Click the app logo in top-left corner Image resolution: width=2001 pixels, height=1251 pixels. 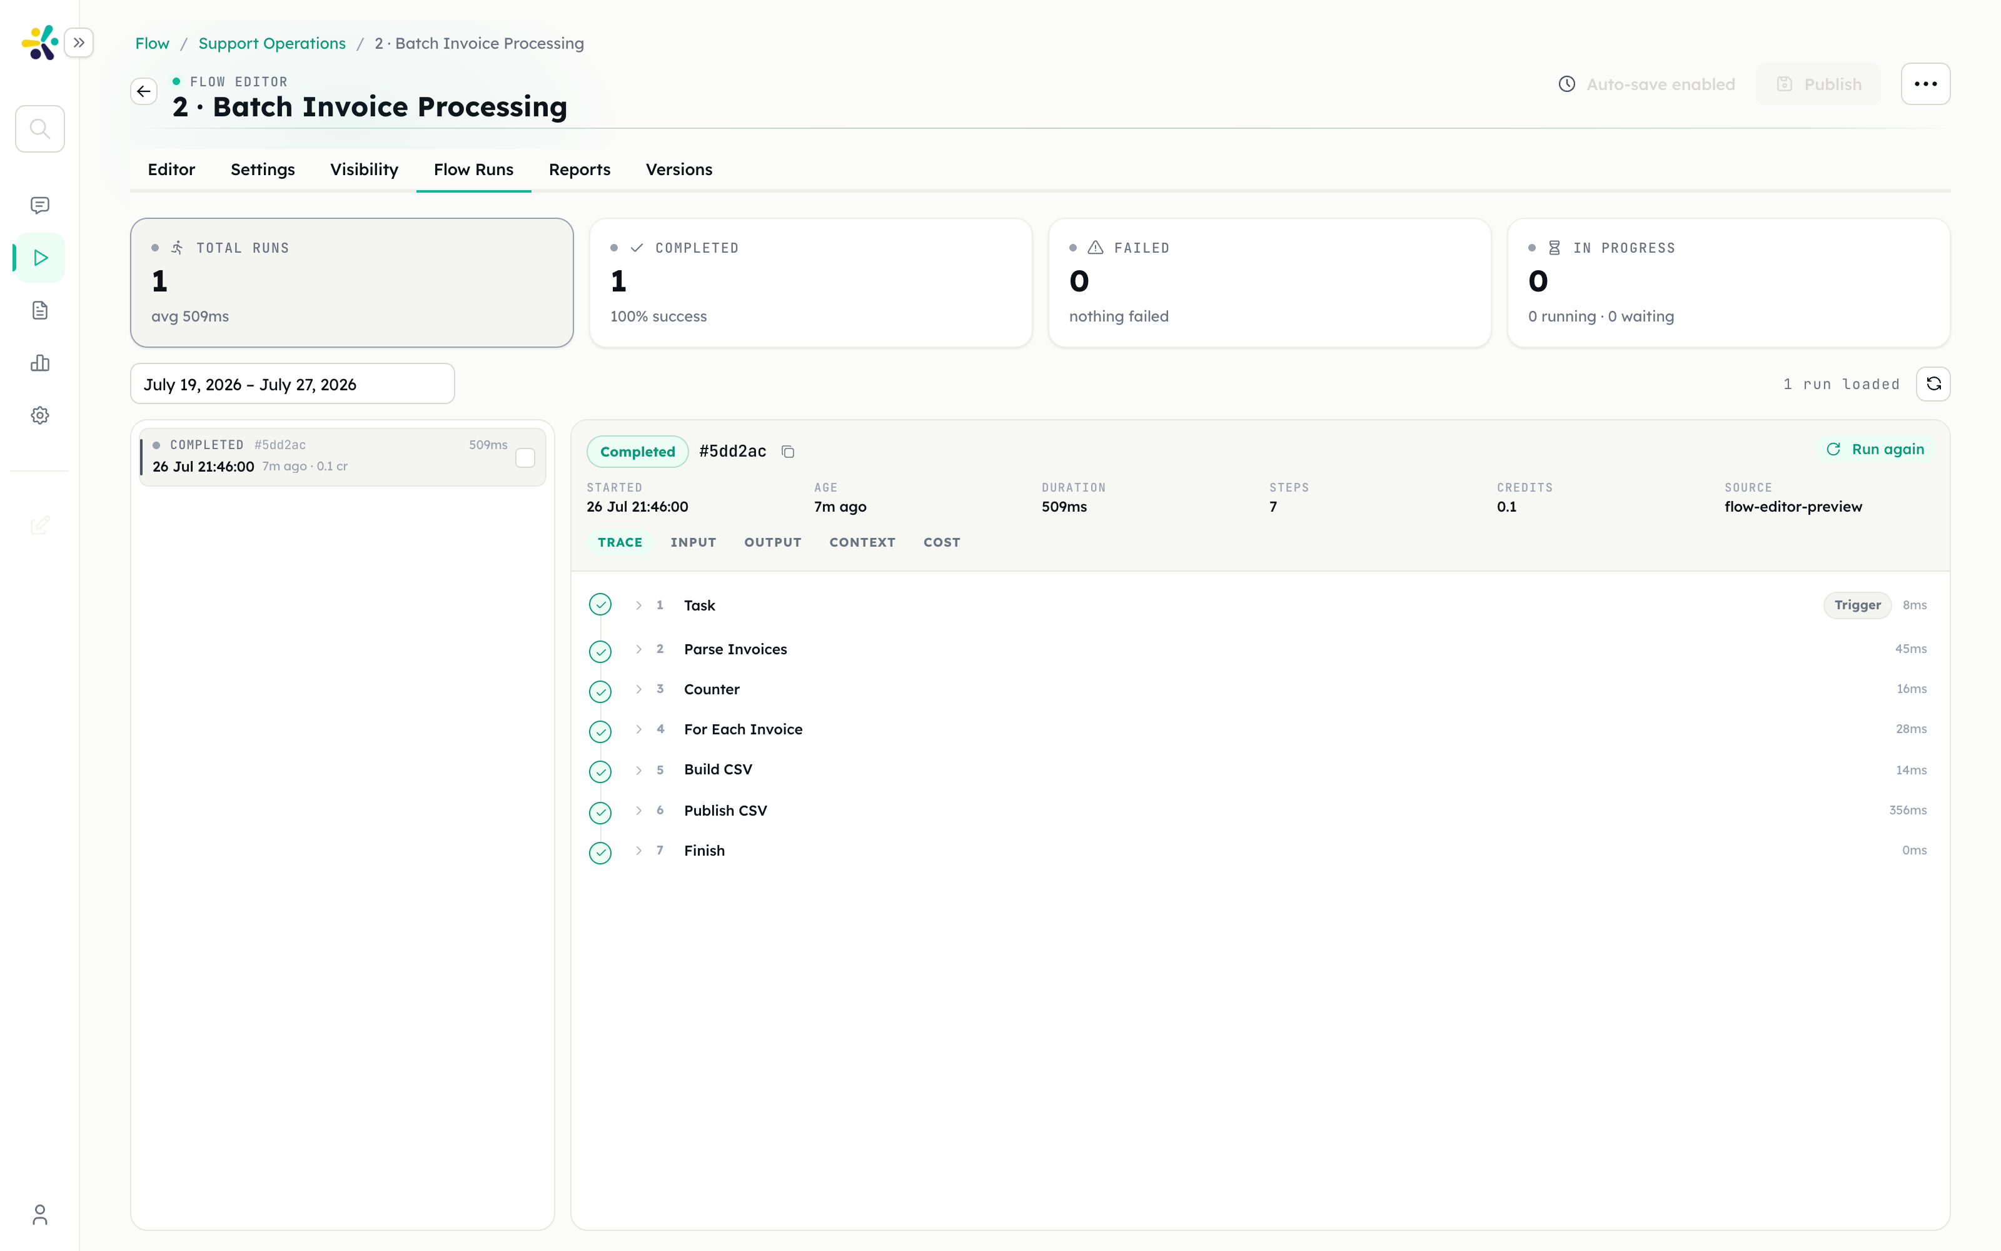tap(39, 42)
